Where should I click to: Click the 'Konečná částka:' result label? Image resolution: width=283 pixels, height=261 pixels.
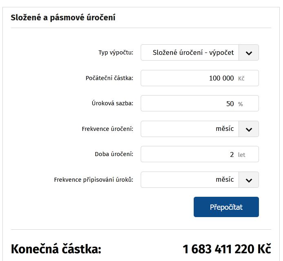(56, 249)
